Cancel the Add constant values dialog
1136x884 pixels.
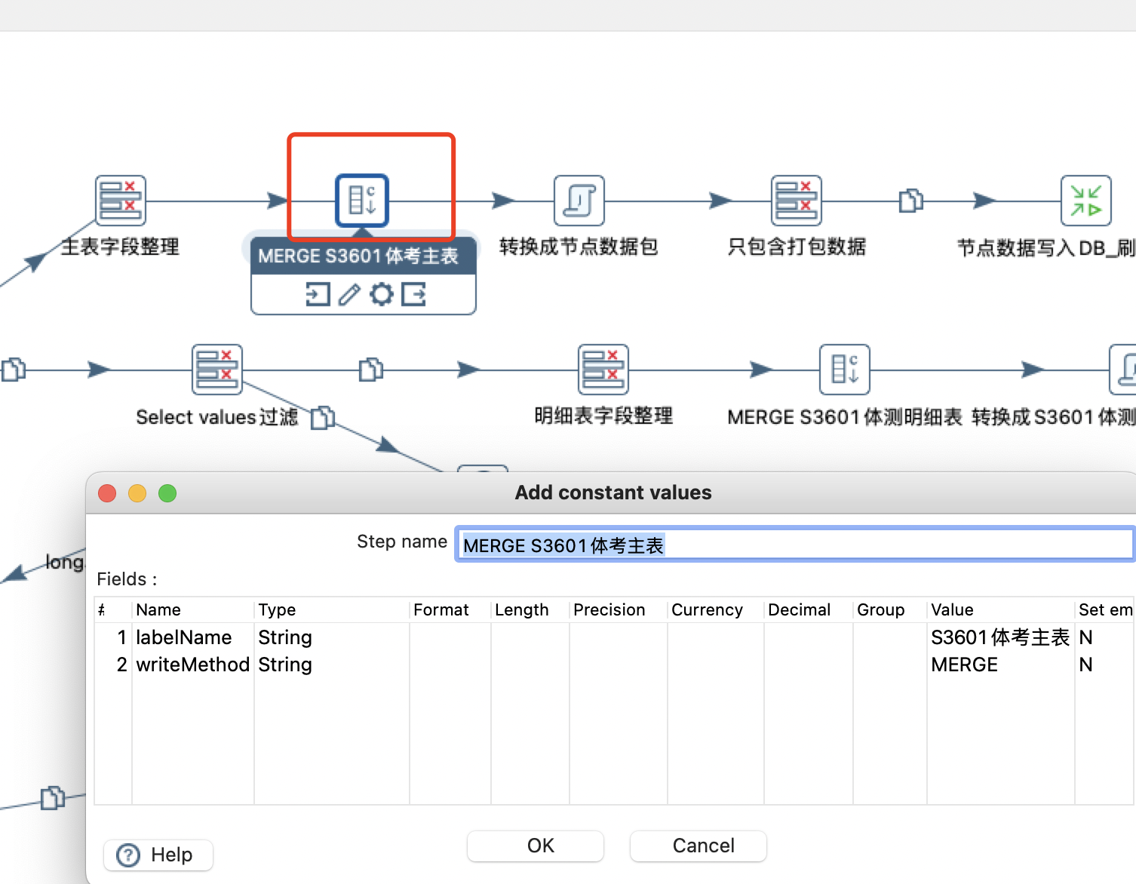tap(698, 846)
